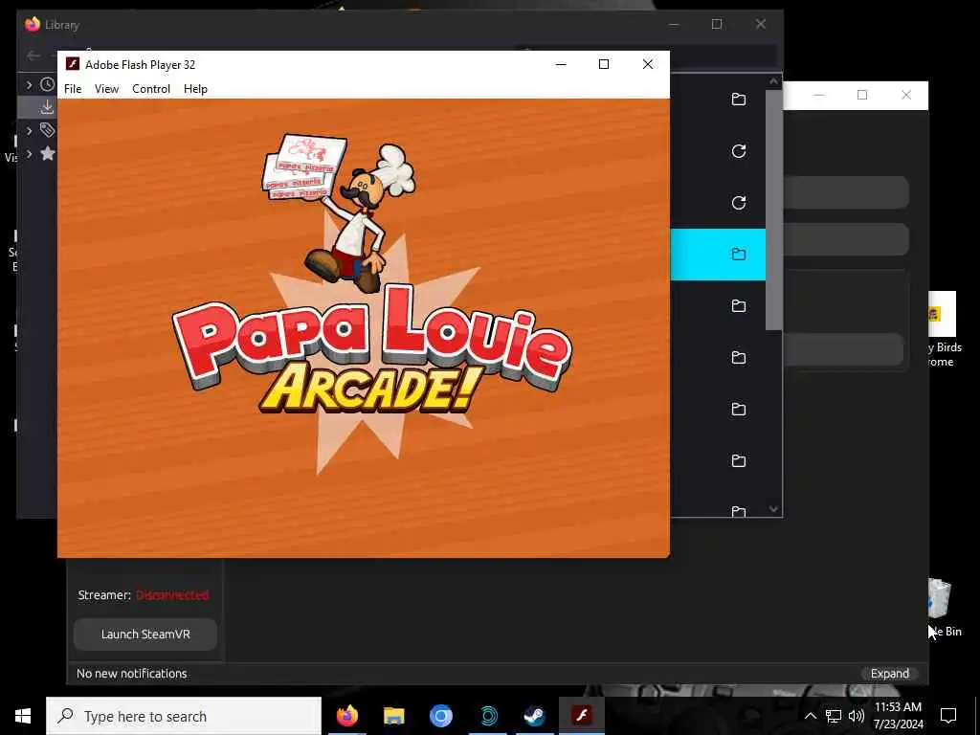The height and width of the screenshot is (735, 980).
Task: Expand the Bookmarks star tree node
Action: coord(29,154)
